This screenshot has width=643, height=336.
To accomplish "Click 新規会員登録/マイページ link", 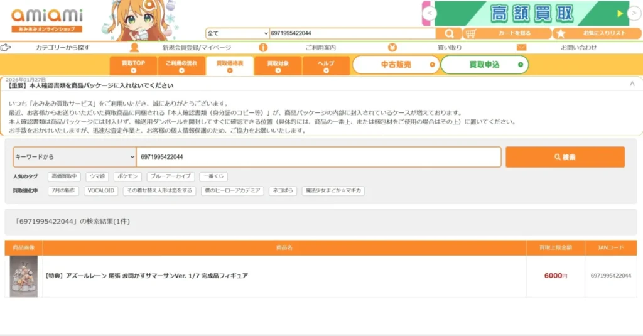I will tap(197, 48).
